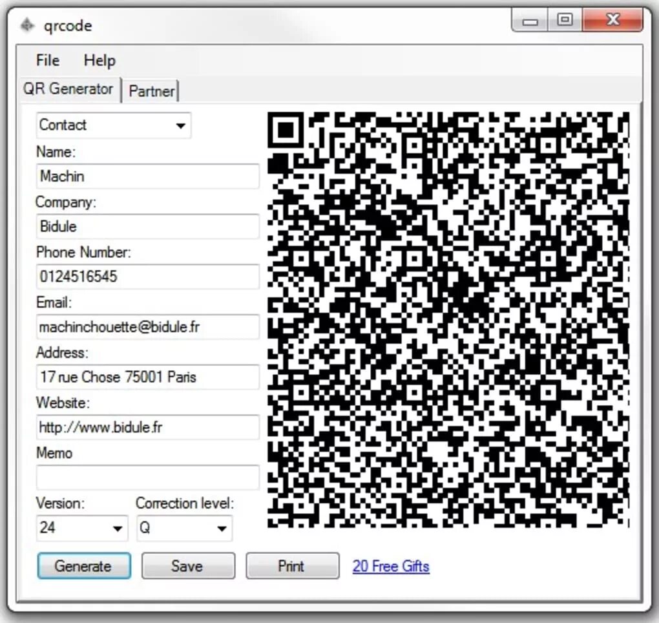Click the Company: label
This screenshot has width=659, height=623.
[66, 203]
